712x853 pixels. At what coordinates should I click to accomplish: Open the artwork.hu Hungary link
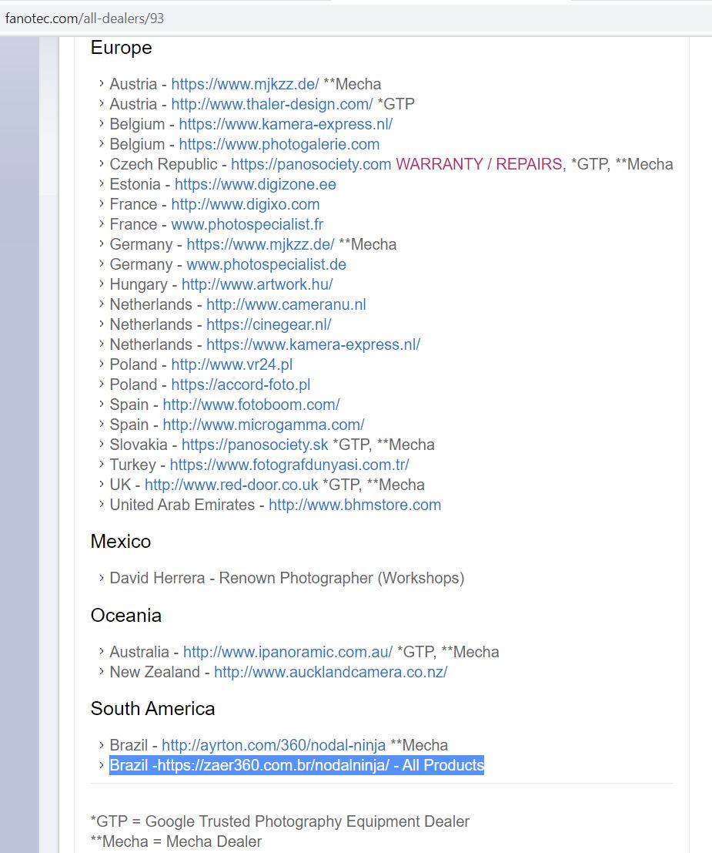[257, 284]
